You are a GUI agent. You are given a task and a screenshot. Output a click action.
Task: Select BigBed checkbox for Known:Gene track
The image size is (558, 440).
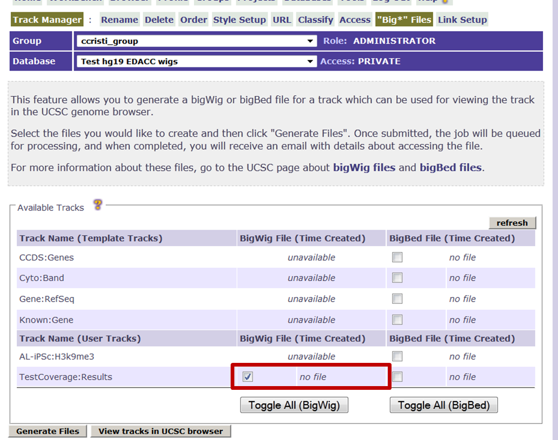click(397, 320)
